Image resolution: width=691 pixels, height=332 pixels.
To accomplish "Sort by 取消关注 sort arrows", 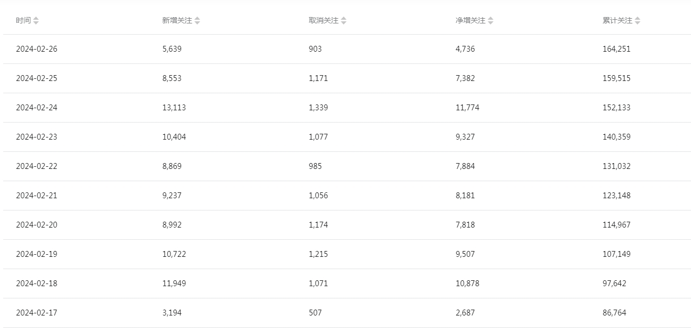I will [x=343, y=21].
